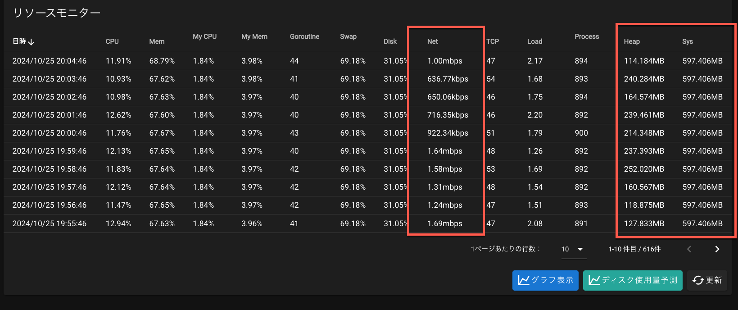Open the rows per page dropdown

[x=573, y=249]
